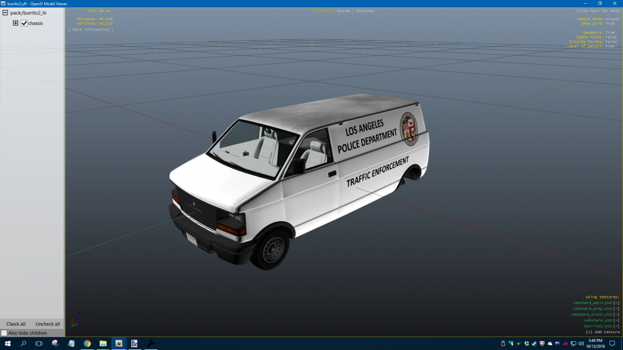
Task: Switch to the Bounds view tab
Action: tap(344, 11)
